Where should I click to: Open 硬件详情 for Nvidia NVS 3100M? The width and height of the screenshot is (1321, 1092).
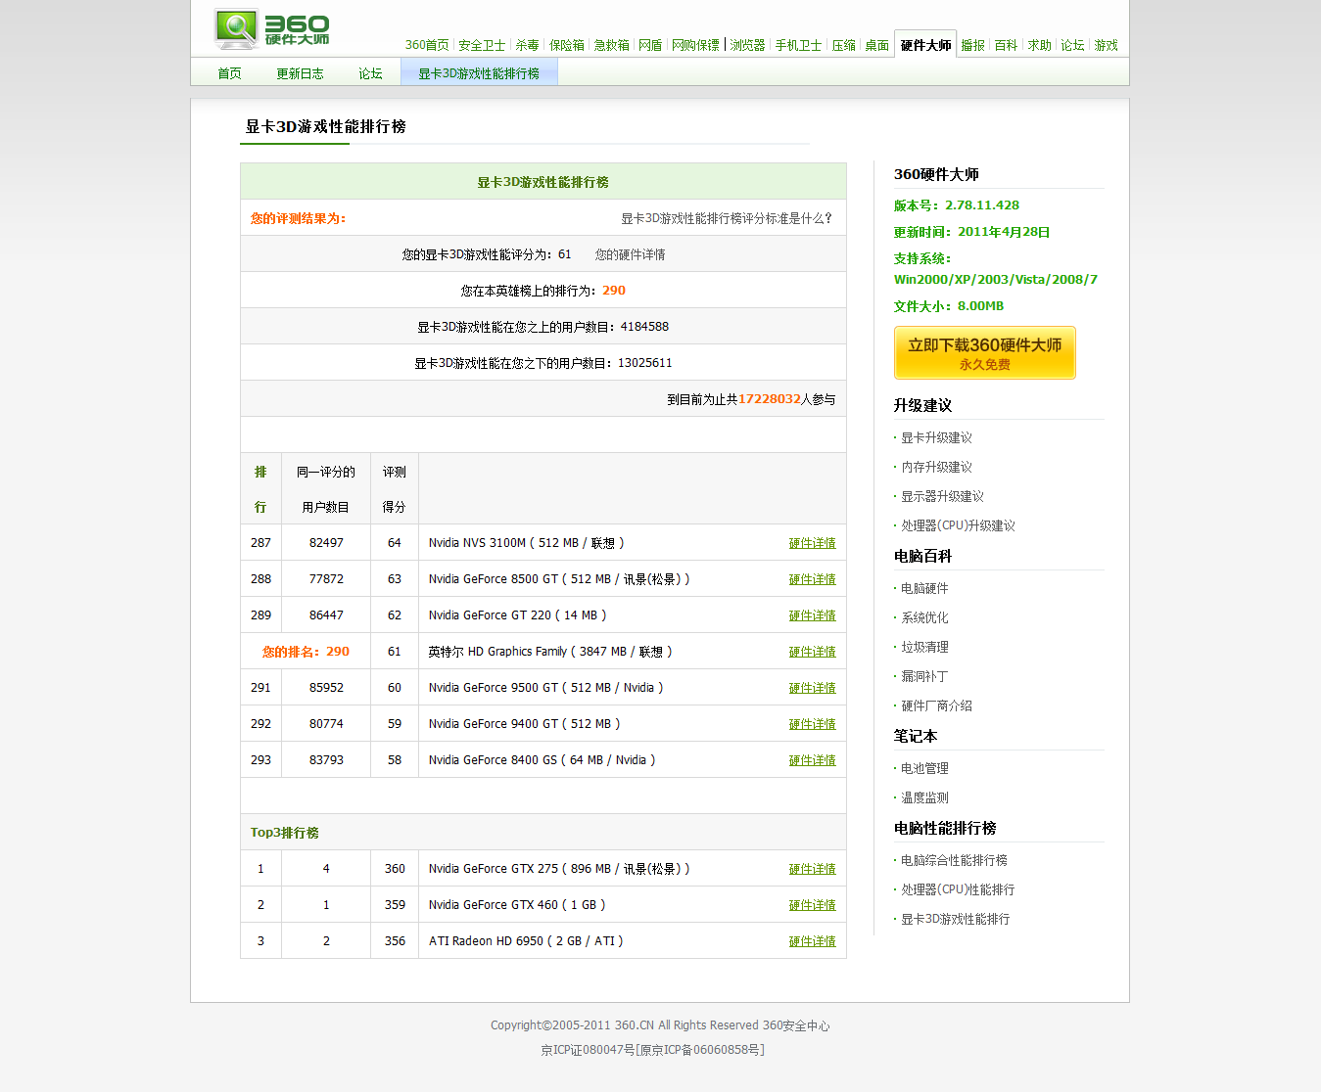pos(813,543)
